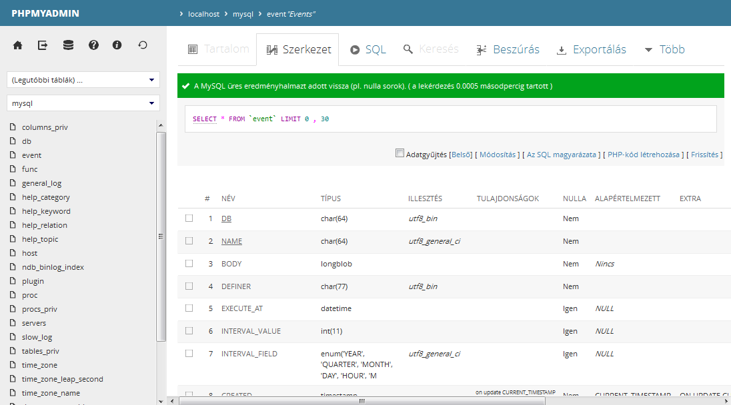This screenshot has width=731, height=405.
Task: Click the localhost breadcrumb link
Action: pyautogui.click(x=203, y=14)
